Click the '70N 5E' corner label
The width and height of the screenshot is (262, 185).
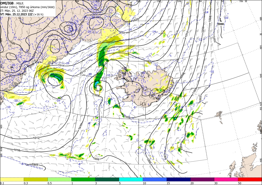pos(243,1)
